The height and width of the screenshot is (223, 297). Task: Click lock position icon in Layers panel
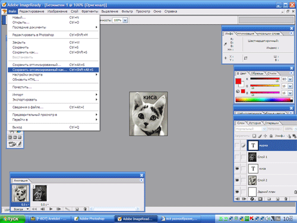[266, 136]
